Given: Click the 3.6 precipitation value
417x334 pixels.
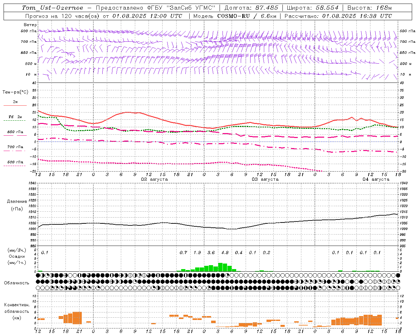Looking at the screenshot, I should tap(211, 252).
